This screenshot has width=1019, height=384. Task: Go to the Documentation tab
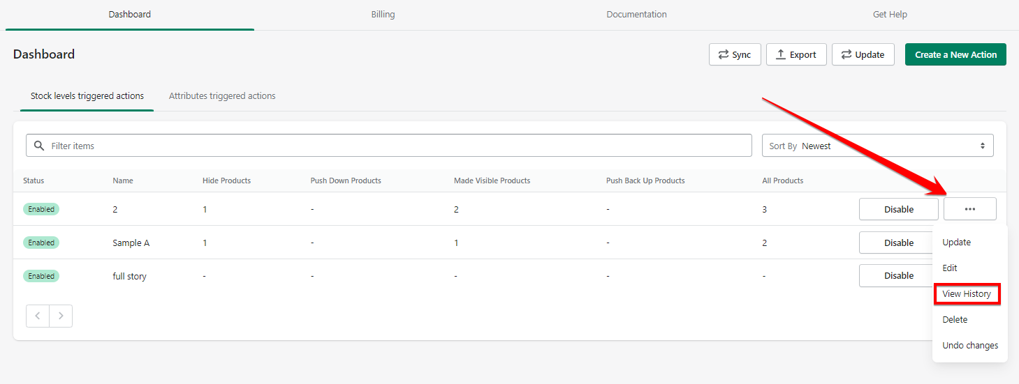(x=636, y=15)
